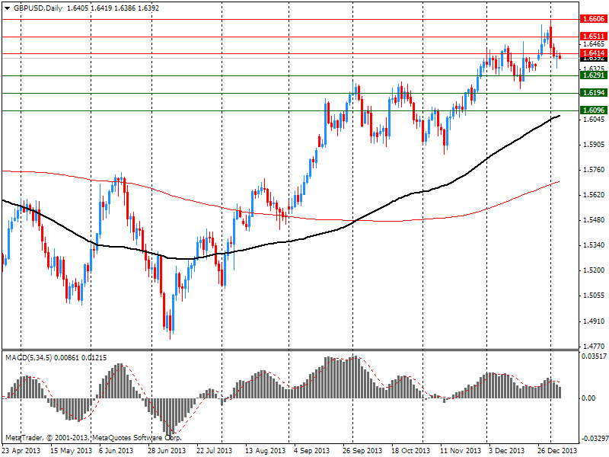609x457 pixels.
Task: Click the 0.03517 value on MACD scale
Action: point(592,356)
